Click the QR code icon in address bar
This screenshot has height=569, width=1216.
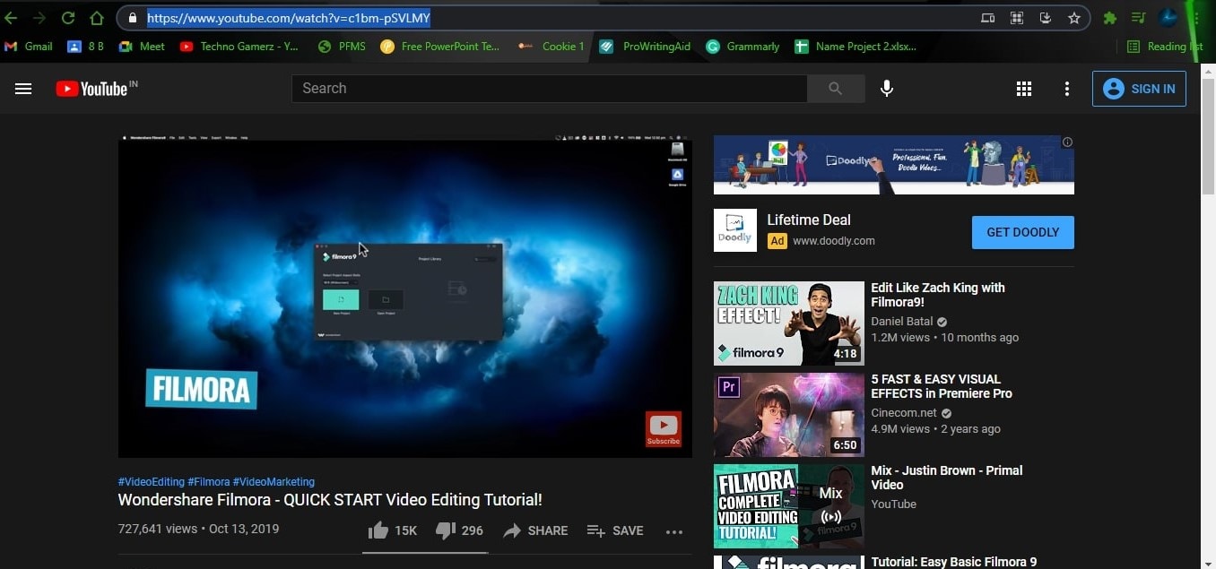[1017, 18]
